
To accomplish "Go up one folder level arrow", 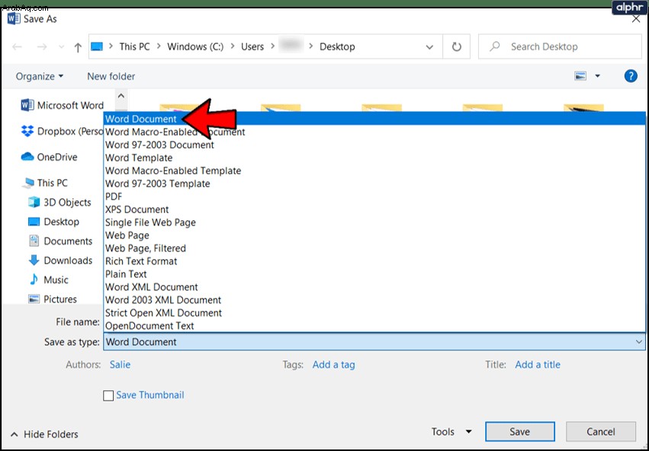I will point(78,47).
